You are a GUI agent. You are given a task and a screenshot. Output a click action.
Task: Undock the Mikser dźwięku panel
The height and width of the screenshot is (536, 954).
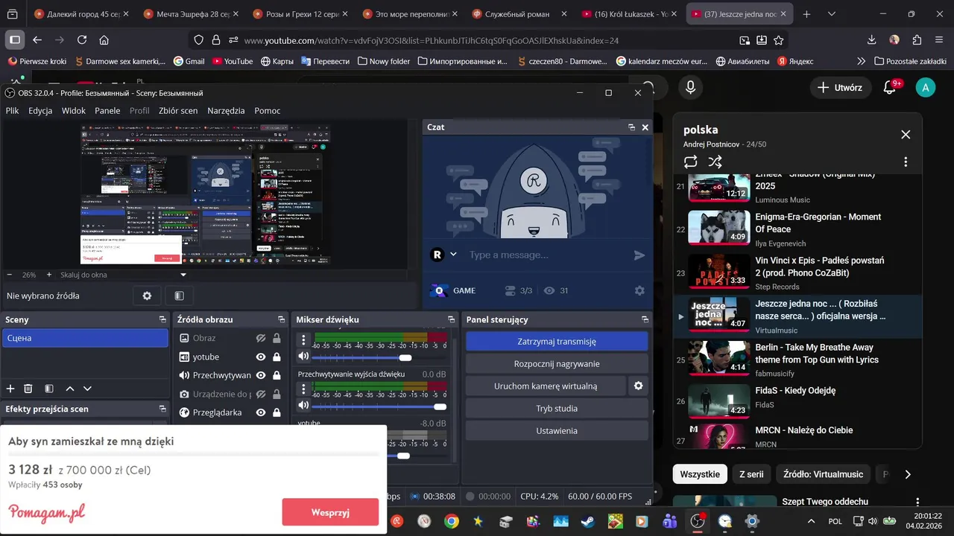point(451,319)
